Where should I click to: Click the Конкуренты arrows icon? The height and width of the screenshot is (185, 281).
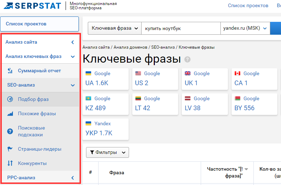(x=10, y=163)
